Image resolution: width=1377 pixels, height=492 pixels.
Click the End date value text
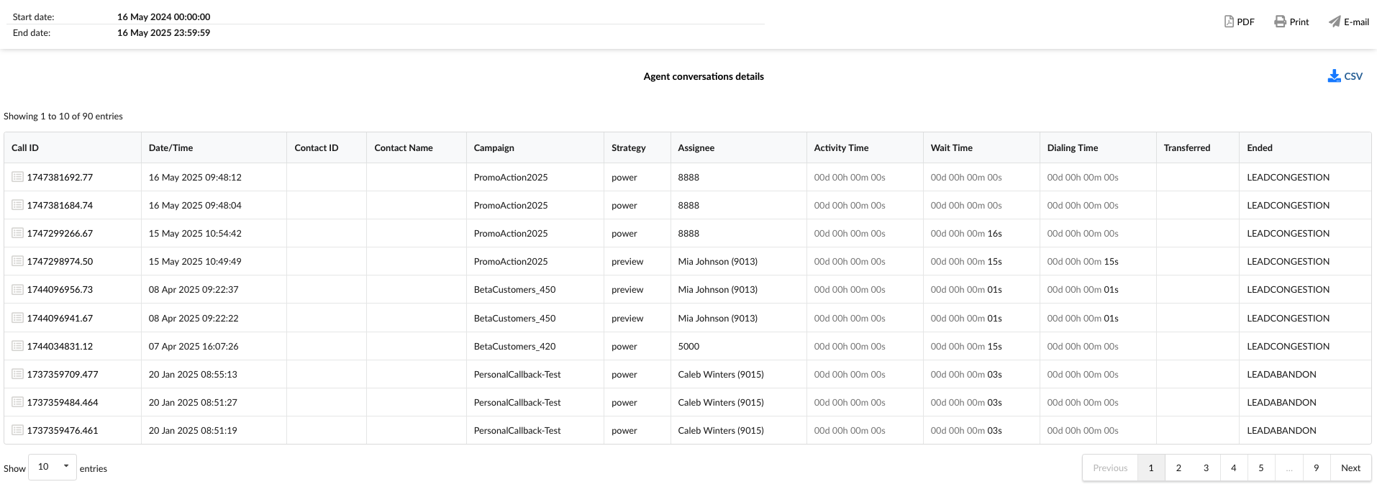pos(164,32)
